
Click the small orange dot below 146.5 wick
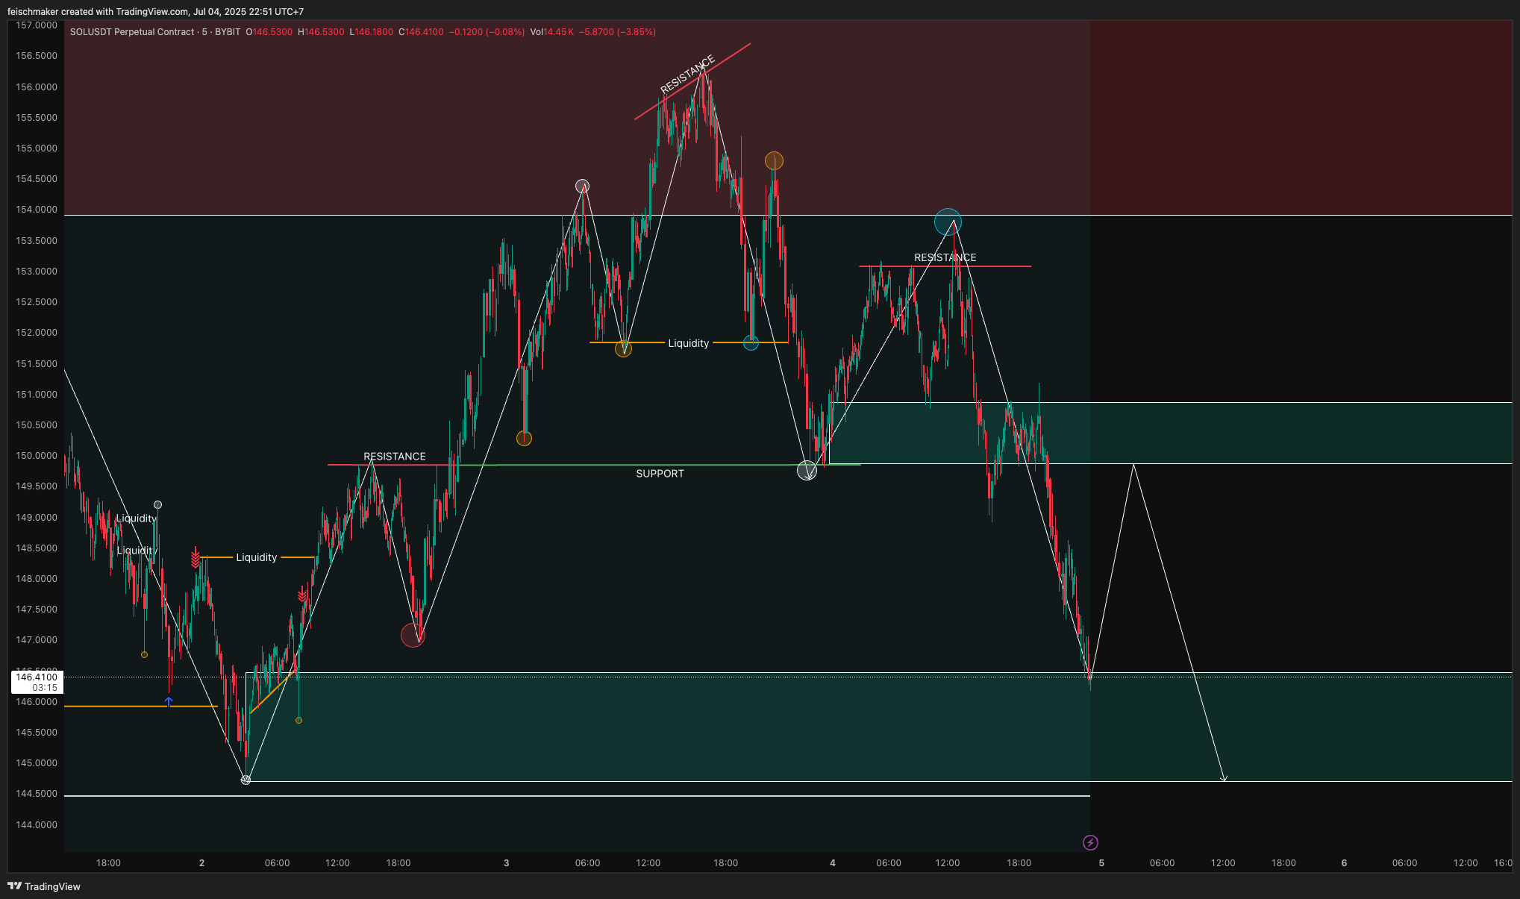click(298, 720)
